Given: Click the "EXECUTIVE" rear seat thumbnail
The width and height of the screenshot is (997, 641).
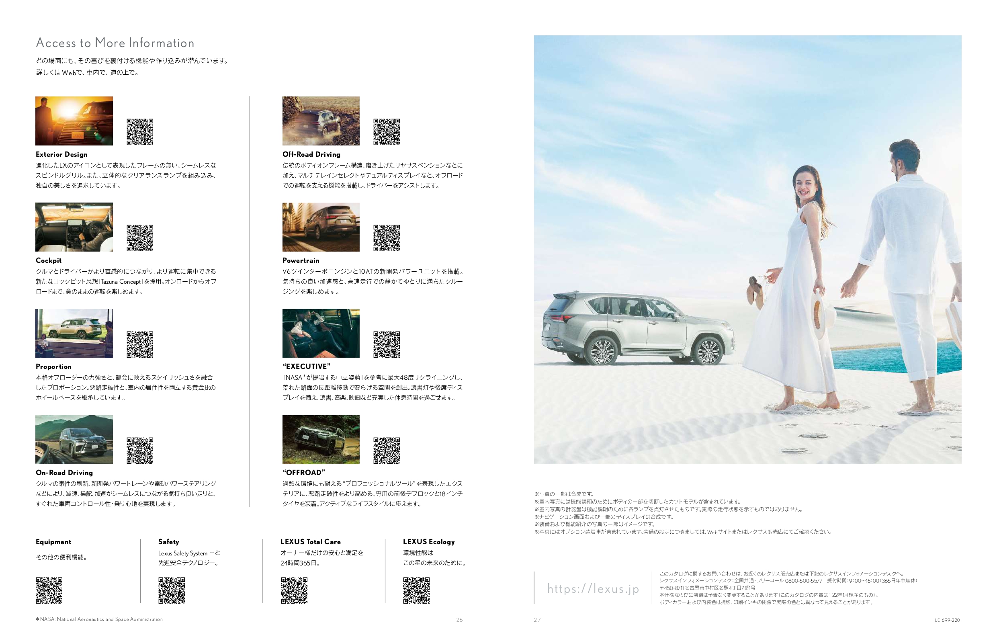Looking at the screenshot, I should coord(321,334).
